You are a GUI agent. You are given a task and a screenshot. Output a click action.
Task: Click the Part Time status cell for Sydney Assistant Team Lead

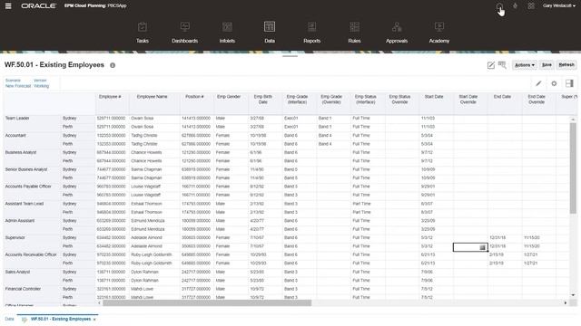(368, 204)
